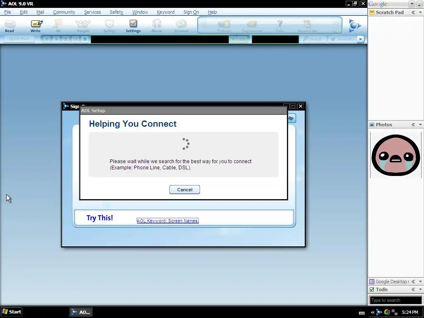Click the Reload navigation button
424x318 pixels.
(75, 39)
